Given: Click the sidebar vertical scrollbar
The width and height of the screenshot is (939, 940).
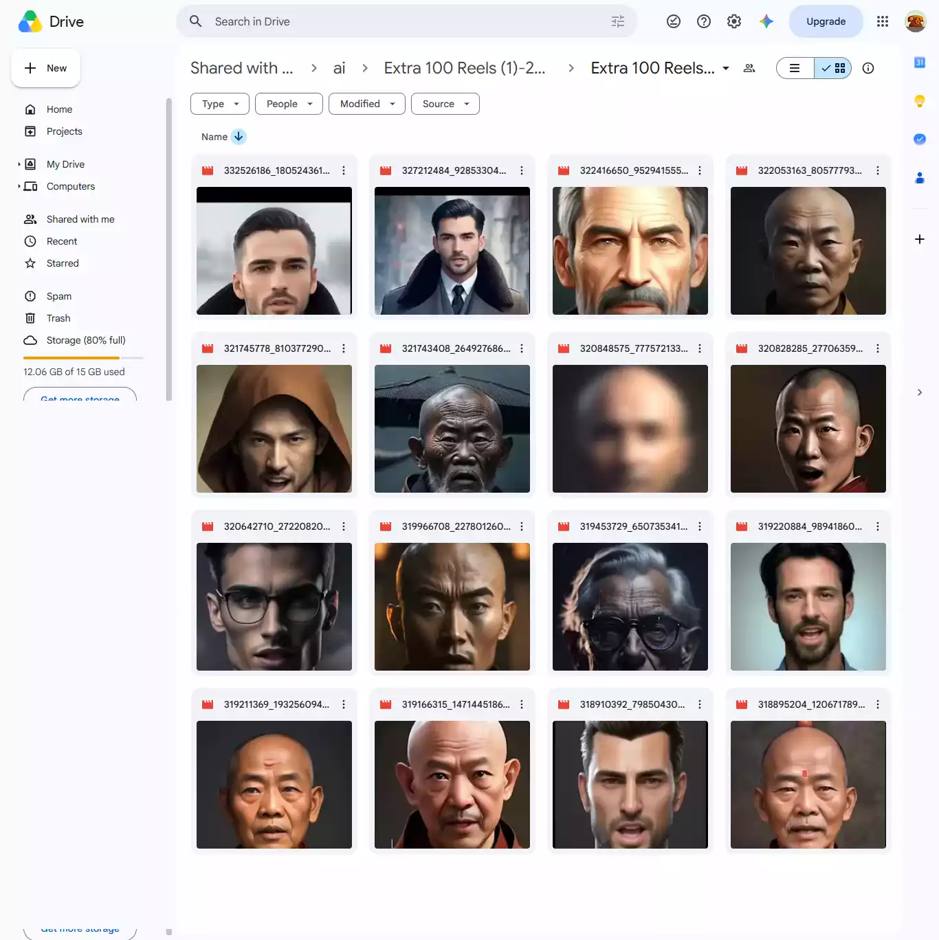Looking at the screenshot, I should [x=169, y=249].
